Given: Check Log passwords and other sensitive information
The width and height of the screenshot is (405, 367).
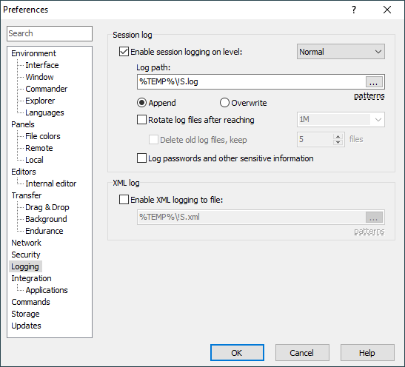Looking at the screenshot, I should (141, 158).
